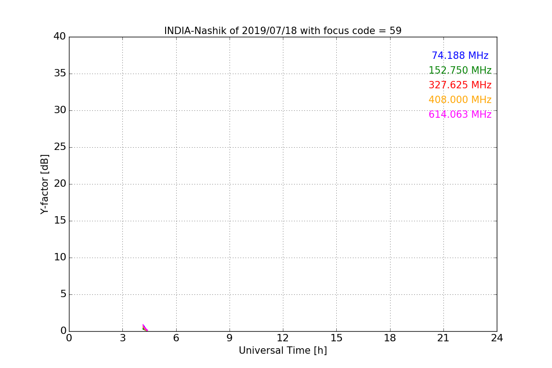Click the y-axis tick label 20

[x=60, y=184]
